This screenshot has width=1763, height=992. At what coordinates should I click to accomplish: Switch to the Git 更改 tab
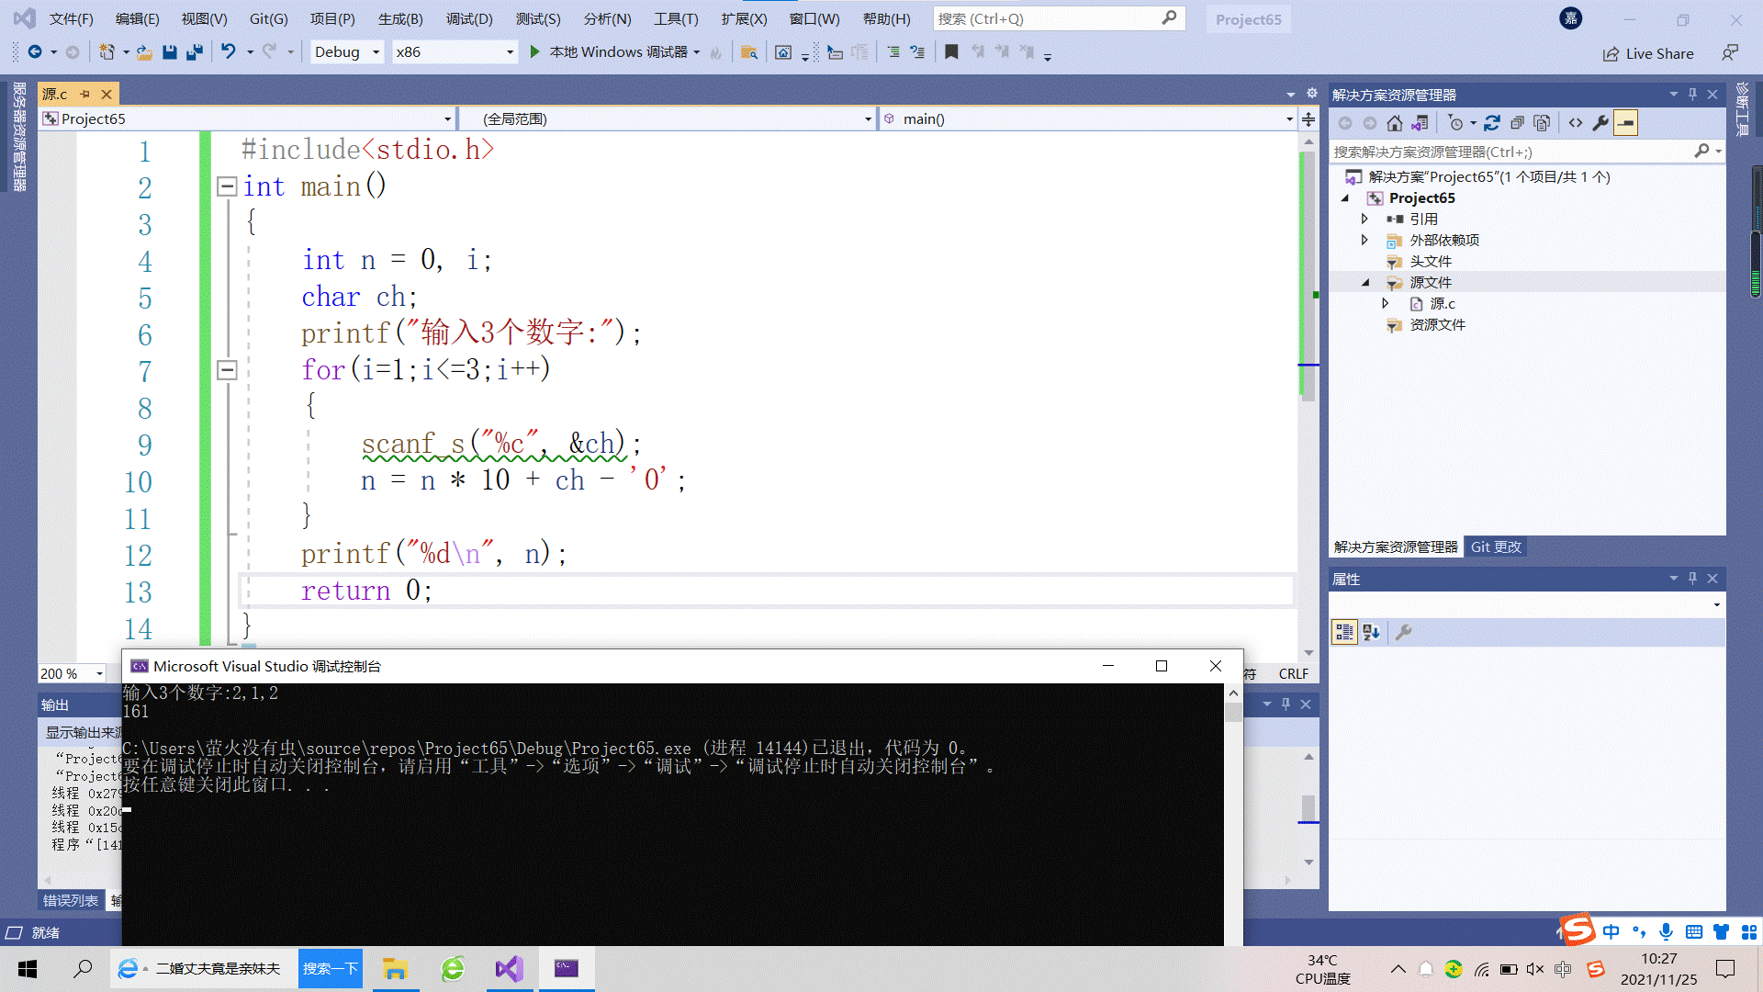point(1496,547)
